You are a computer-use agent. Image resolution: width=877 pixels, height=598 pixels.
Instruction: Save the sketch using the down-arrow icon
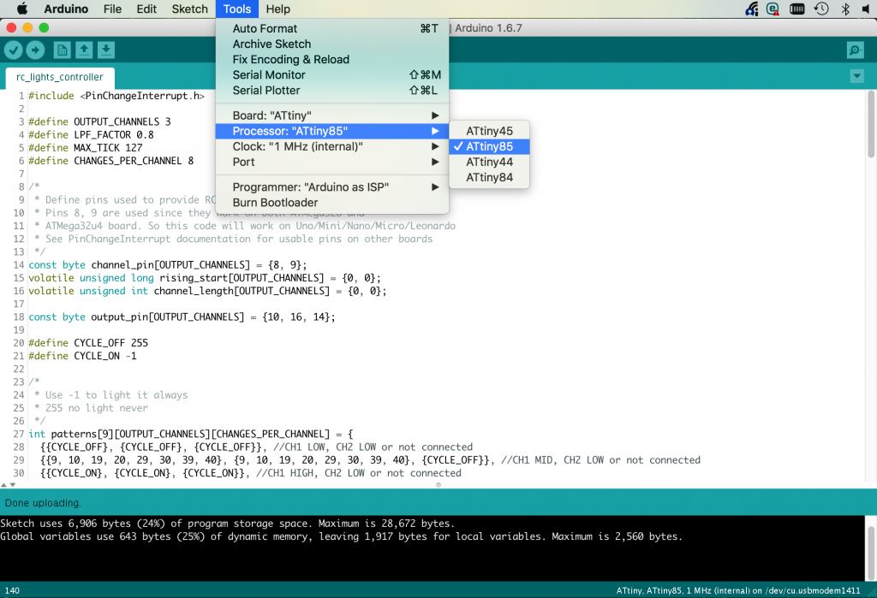click(106, 50)
